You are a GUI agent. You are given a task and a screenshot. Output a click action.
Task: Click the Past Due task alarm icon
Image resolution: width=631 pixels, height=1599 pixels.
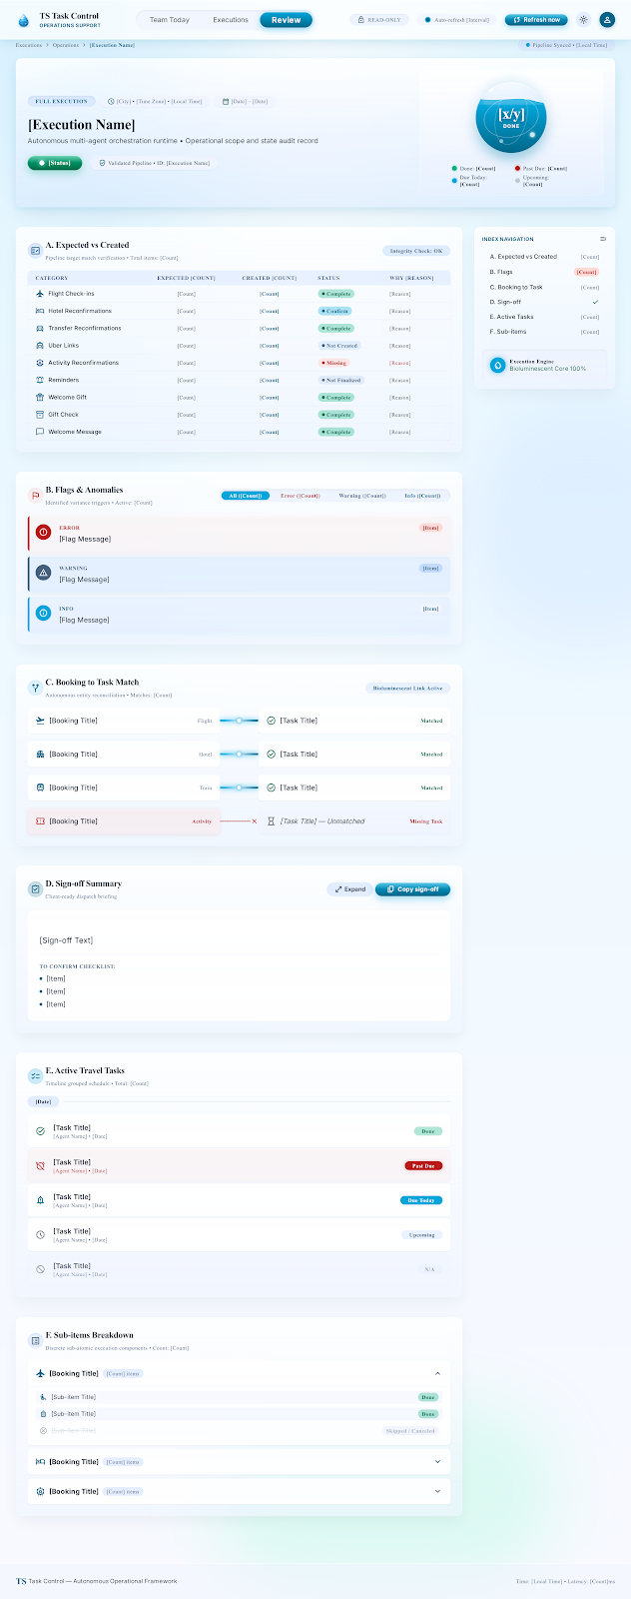click(x=40, y=1166)
